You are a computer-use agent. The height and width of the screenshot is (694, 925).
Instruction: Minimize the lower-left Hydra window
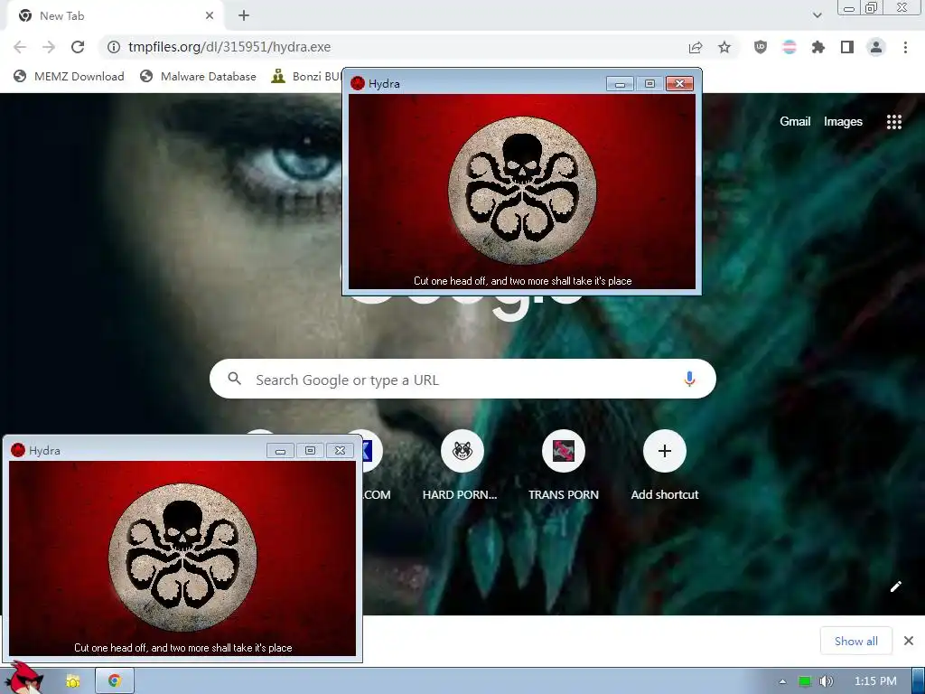tap(280, 451)
